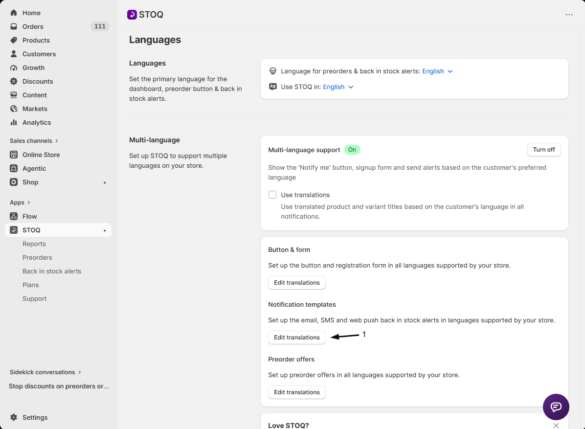Click the Online Store storefront icon
The width and height of the screenshot is (585, 429).
(14, 155)
